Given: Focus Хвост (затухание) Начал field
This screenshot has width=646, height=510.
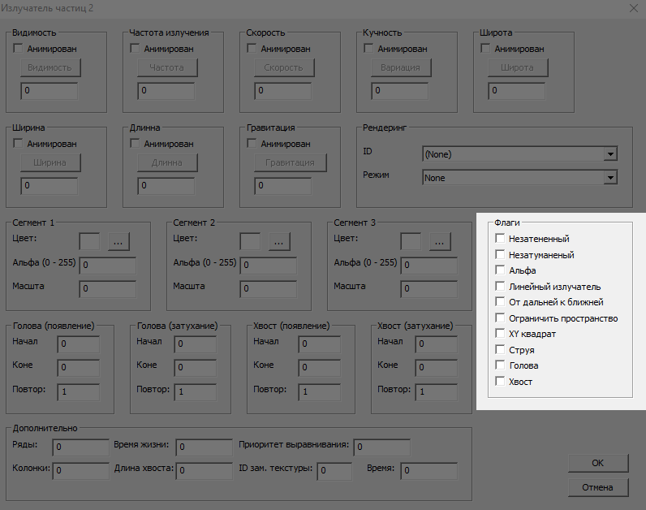Looking at the screenshot, I should click(437, 344).
